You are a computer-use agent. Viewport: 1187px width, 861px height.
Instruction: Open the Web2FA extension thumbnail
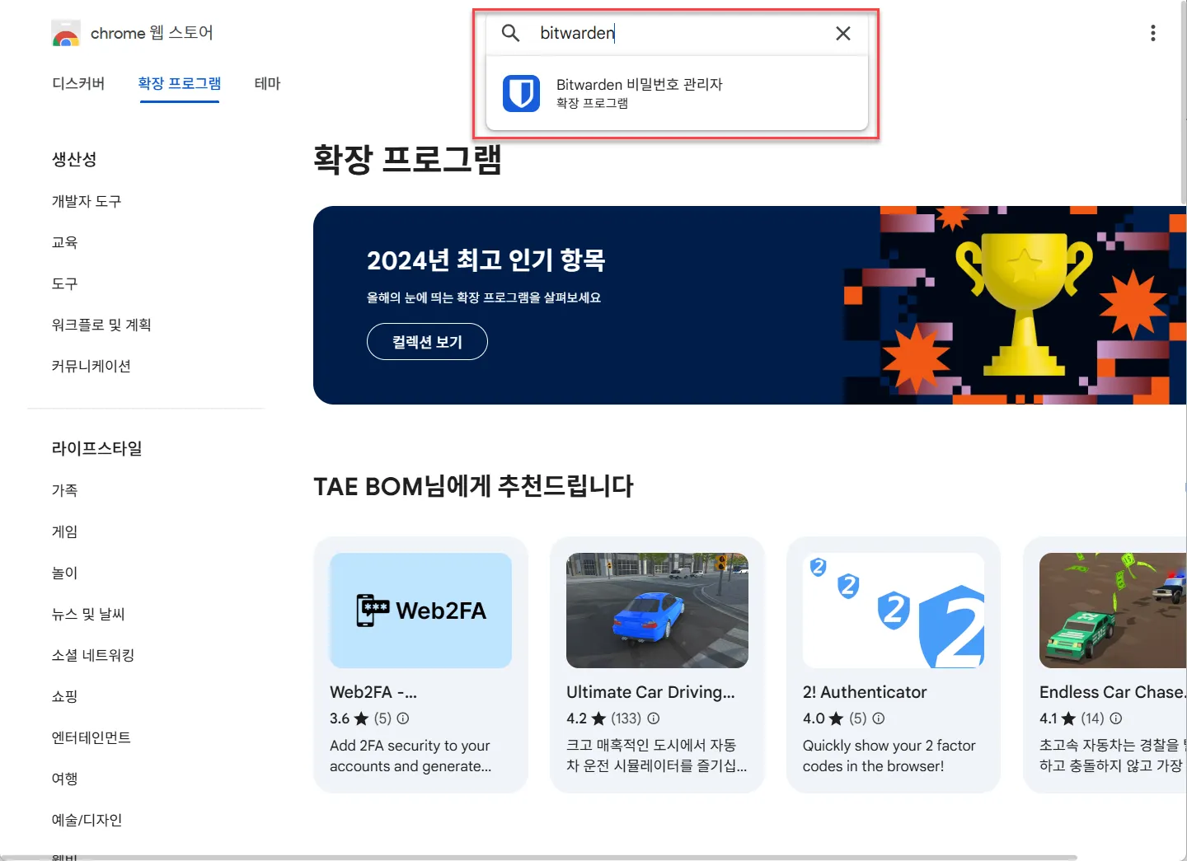click(420, 611)
